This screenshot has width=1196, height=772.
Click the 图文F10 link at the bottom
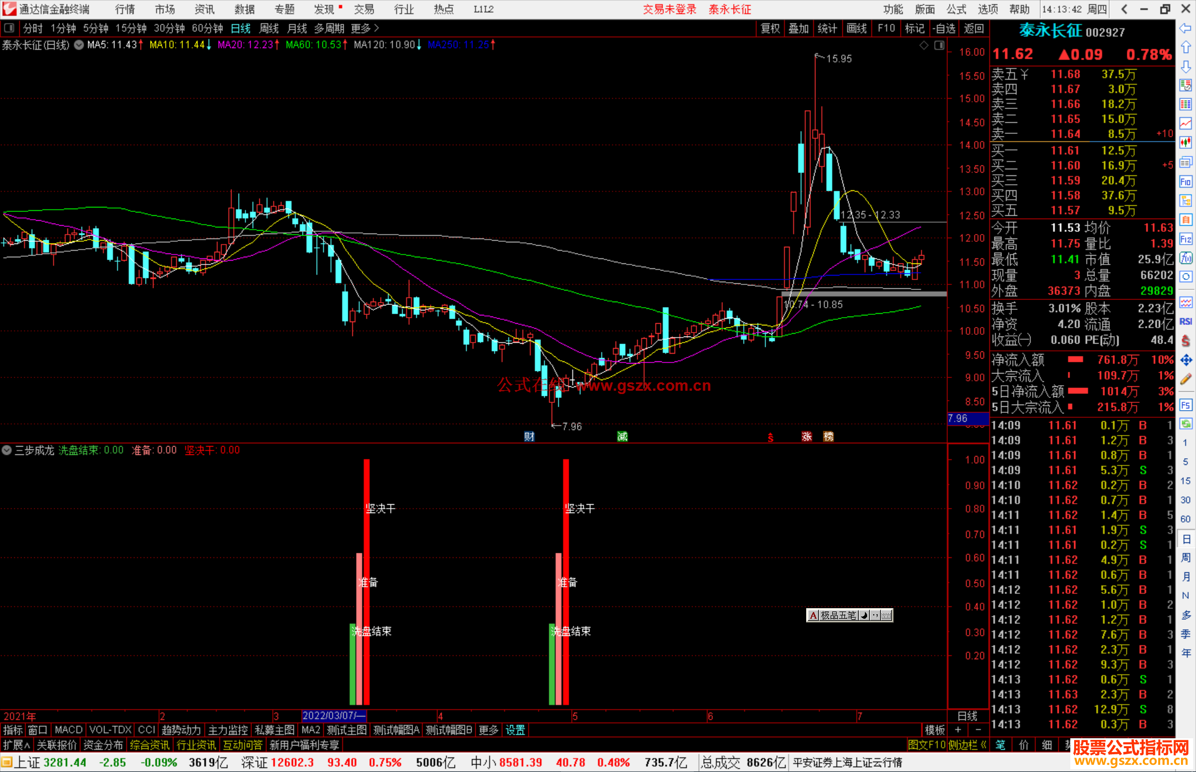coord(927,745)
